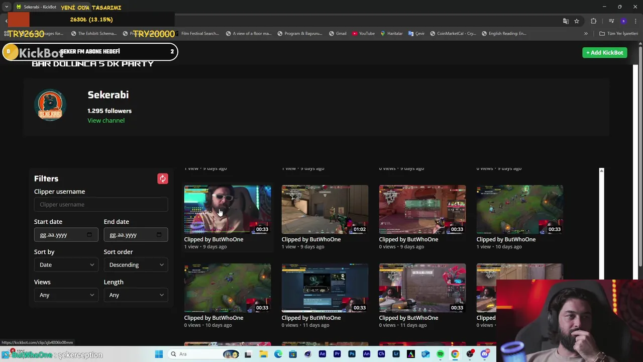Open the Chrome tab search dropdown arrow

pos(6,7)
